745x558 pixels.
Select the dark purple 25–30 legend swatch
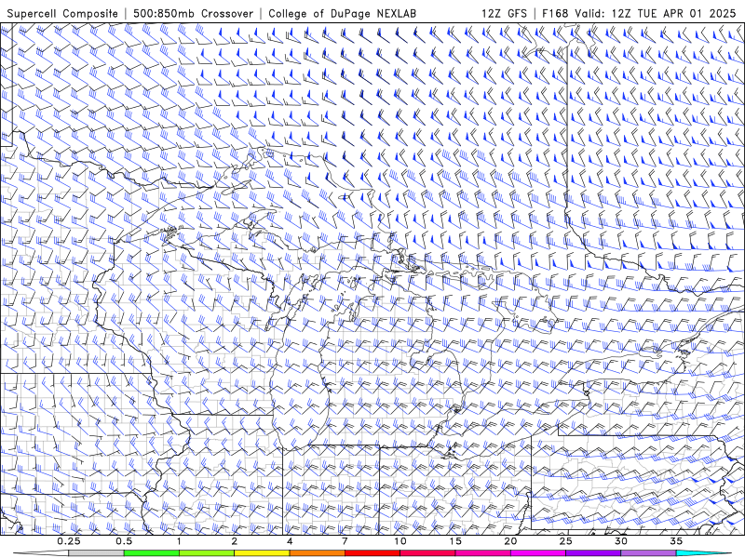point(593,553)
